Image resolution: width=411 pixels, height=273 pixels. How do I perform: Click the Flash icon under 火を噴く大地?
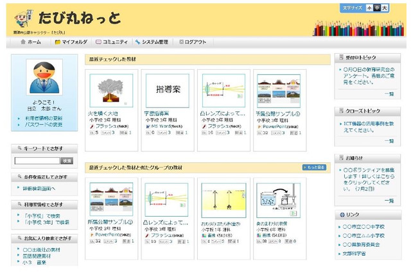[x=92, y=126]
